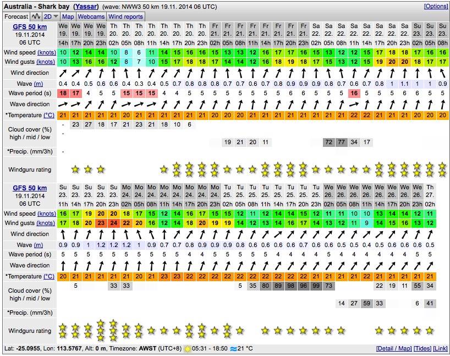Change top Wind speed knots unit
The image size is (450, 356).
click(46, 52)
